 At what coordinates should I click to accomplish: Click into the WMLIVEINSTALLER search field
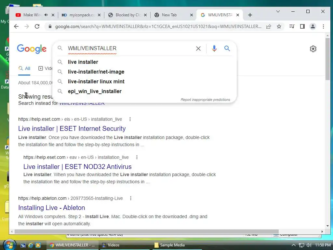pyautogui.click(x=129, y=49)
